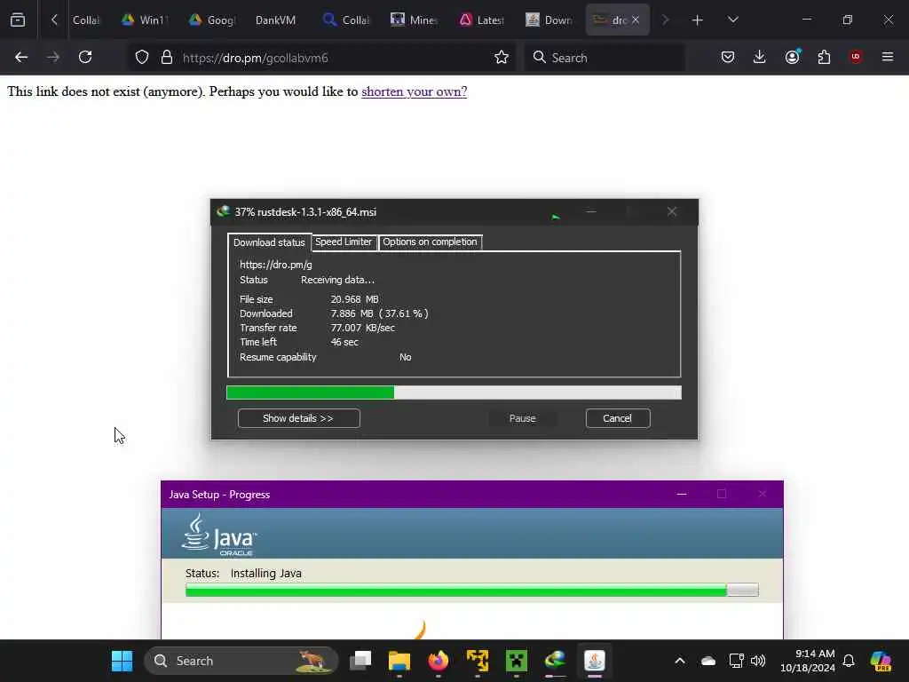Open the yellow puzzle app on taskbar

click(477, 661)
